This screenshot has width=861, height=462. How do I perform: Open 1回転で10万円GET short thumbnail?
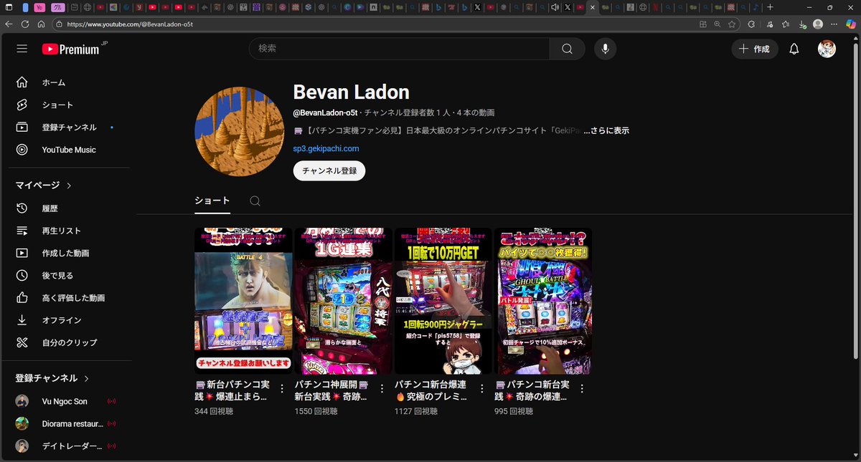[443, 301]
